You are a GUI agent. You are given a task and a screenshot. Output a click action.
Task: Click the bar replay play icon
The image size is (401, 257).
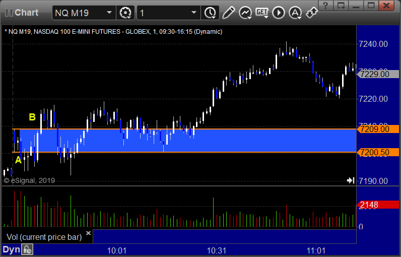[279, 13]
